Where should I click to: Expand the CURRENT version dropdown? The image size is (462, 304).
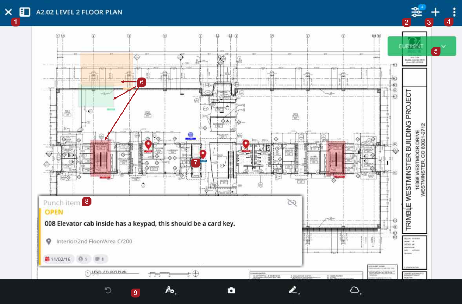coord(444,46)
